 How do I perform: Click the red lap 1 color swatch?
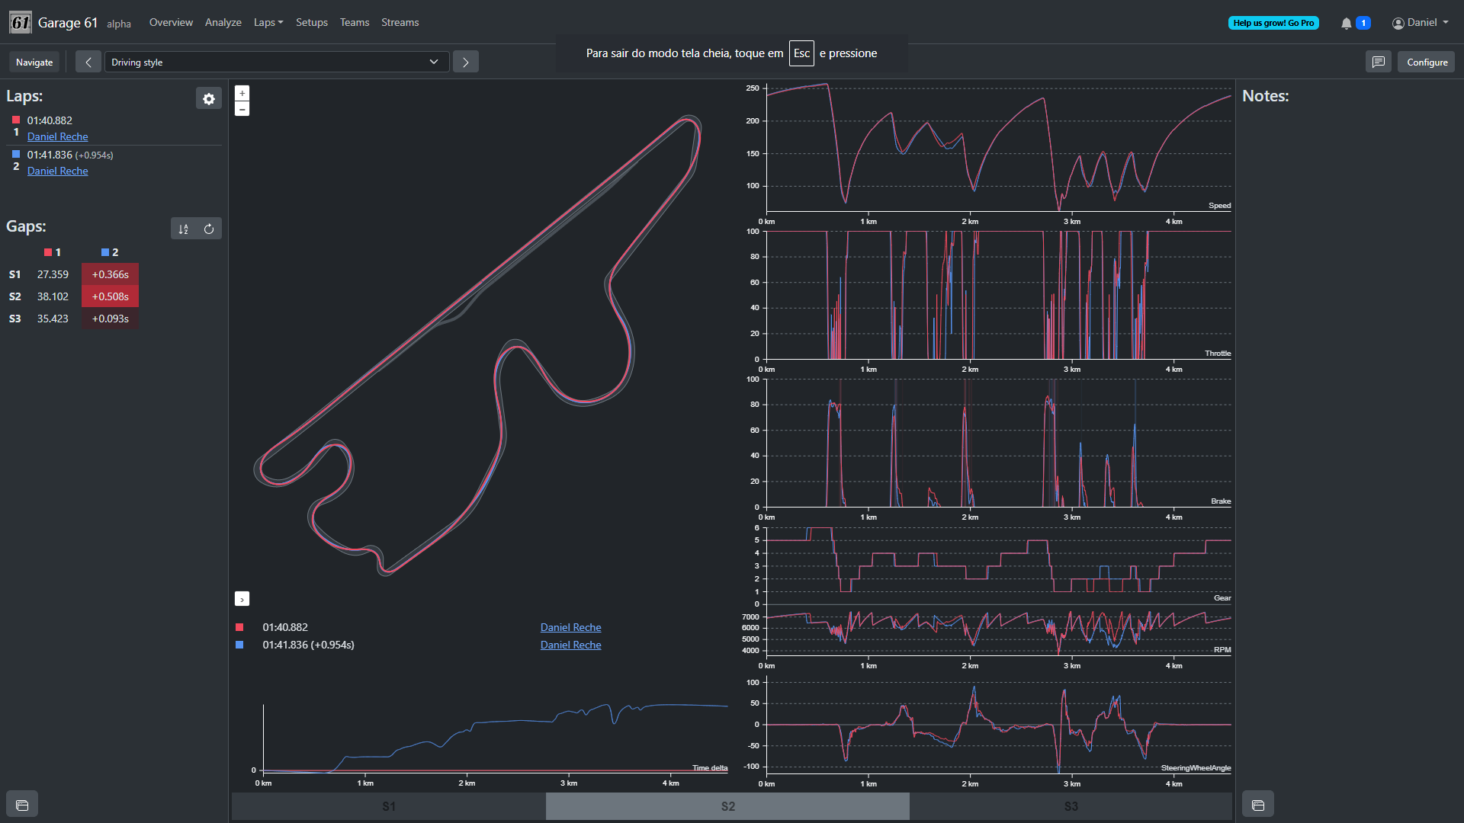pyautogui.click(x=16, y=120)
